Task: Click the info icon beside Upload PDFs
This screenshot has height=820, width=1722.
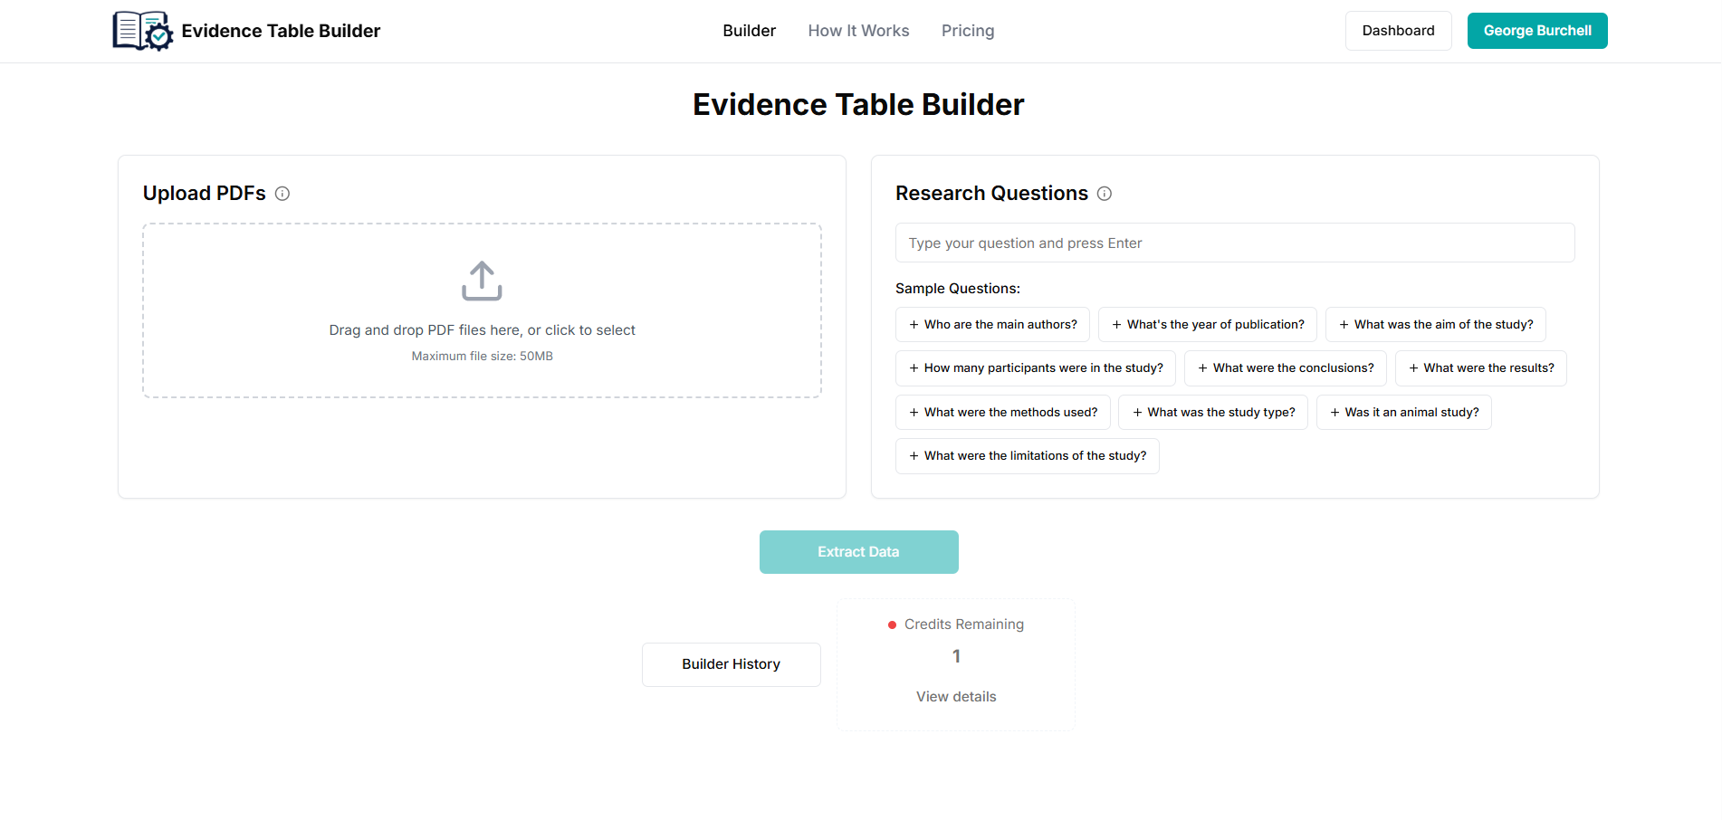Action: coord(282,194)
